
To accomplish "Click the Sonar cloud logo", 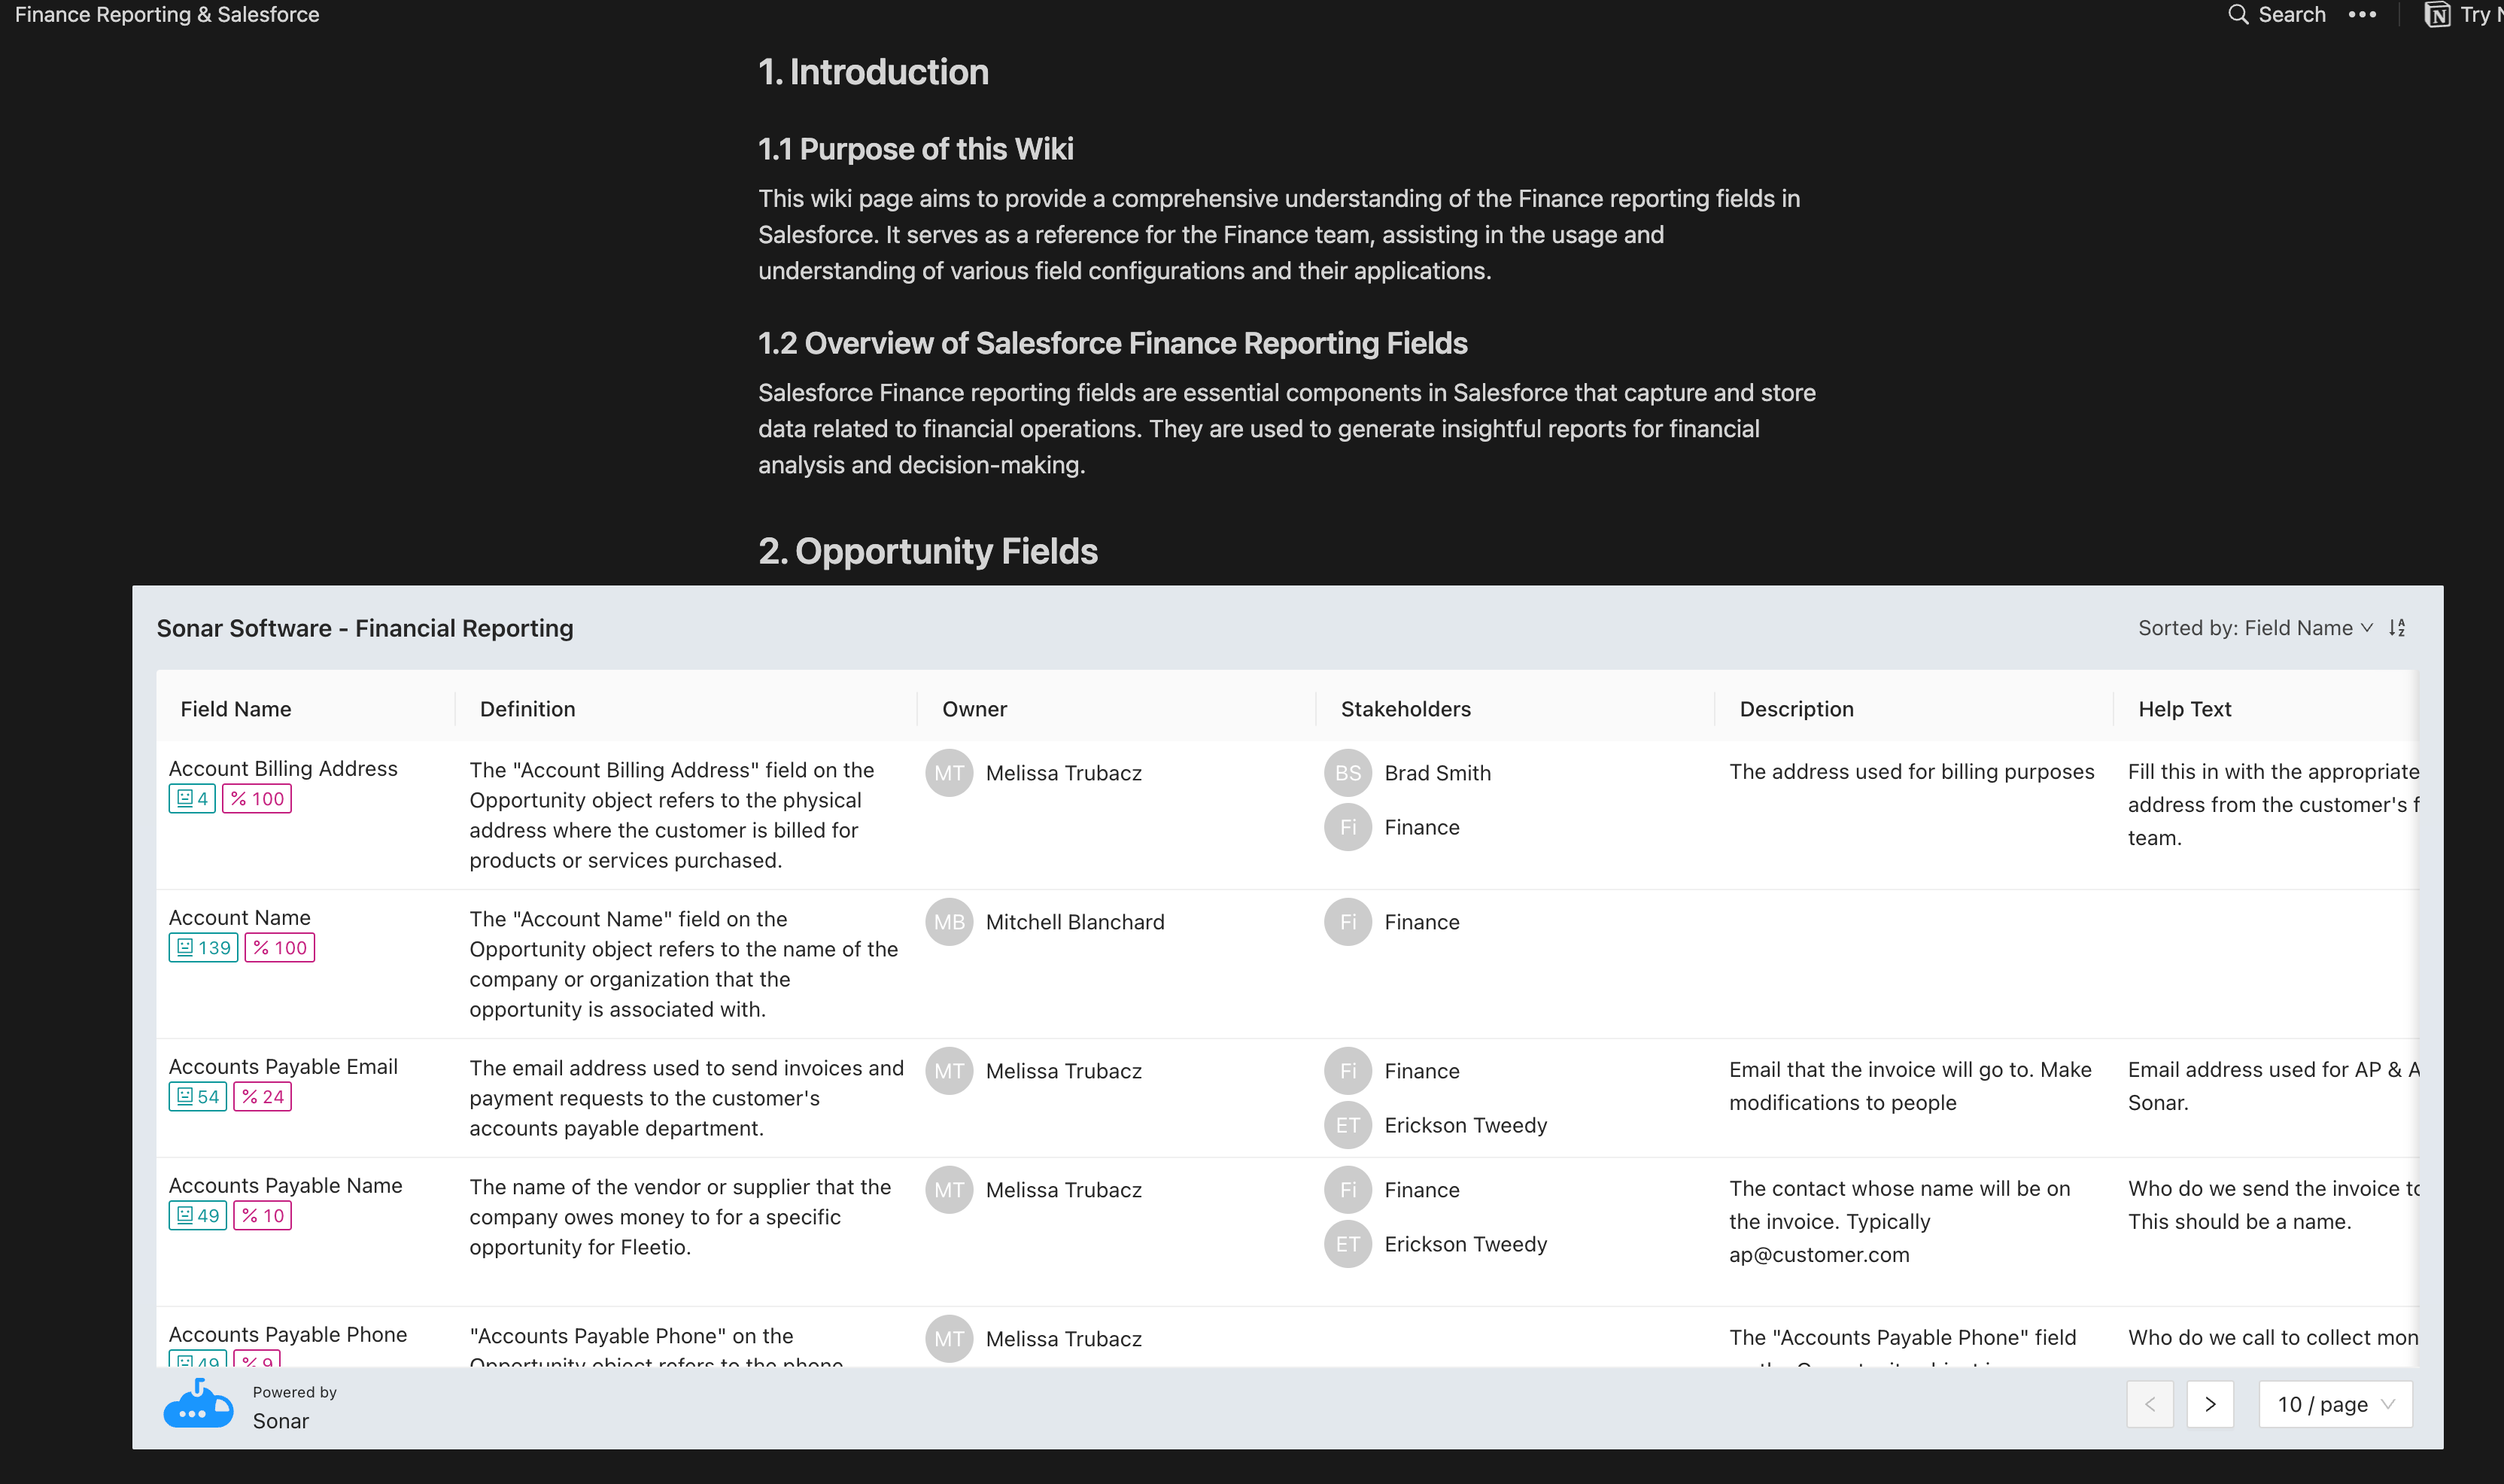I will [x=198, y=1404].
